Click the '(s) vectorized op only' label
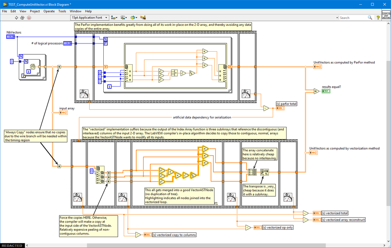 click(x=277, y=228)
